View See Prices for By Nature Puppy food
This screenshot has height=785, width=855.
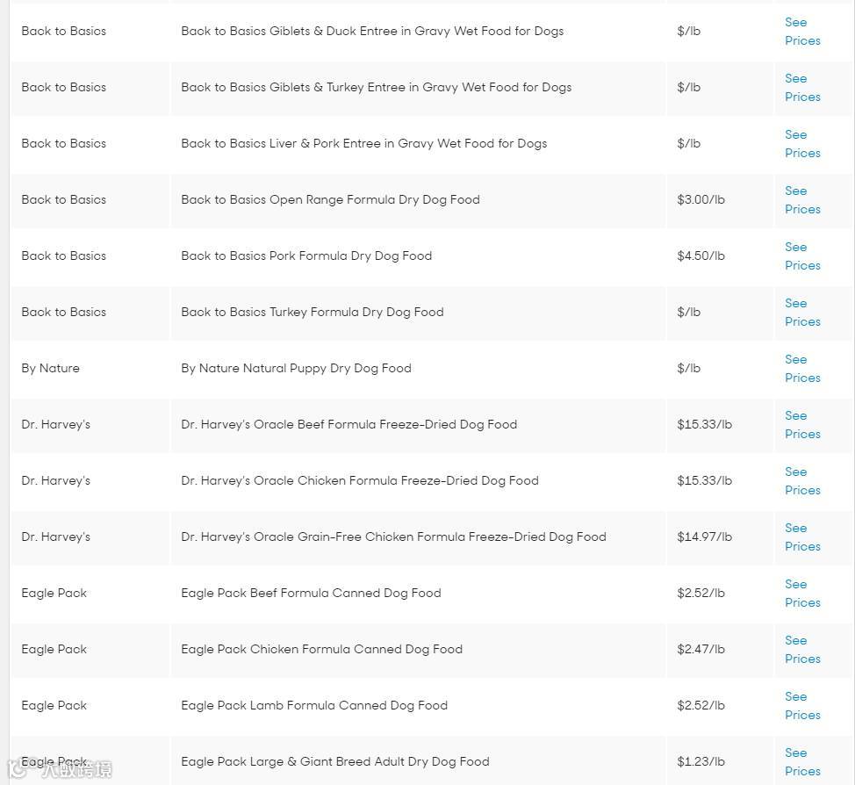[802, 368]
